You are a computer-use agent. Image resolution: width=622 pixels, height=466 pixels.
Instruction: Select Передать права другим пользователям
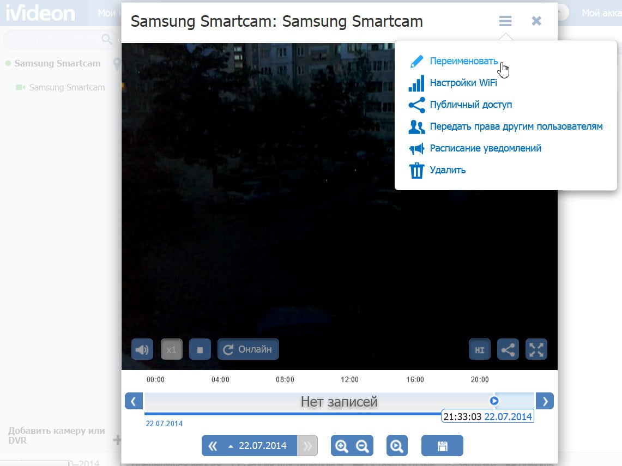coord(516,126)
